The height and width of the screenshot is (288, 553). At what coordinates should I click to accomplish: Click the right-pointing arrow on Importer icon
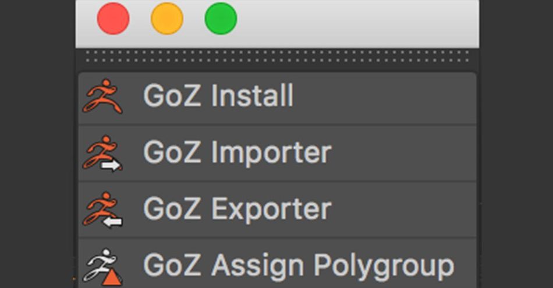click(111, 165)
